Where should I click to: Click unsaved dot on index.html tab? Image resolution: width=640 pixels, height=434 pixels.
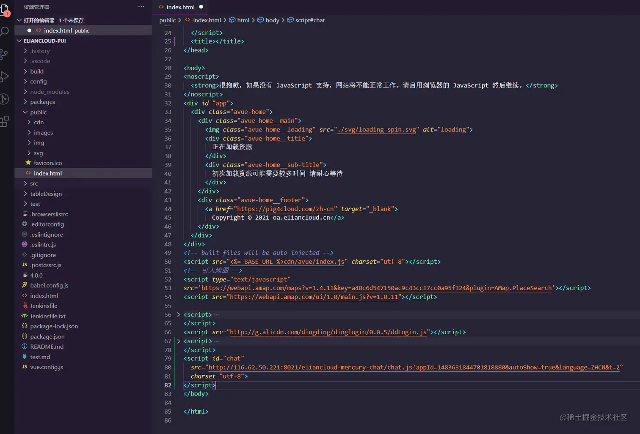(x=201, y=7)
